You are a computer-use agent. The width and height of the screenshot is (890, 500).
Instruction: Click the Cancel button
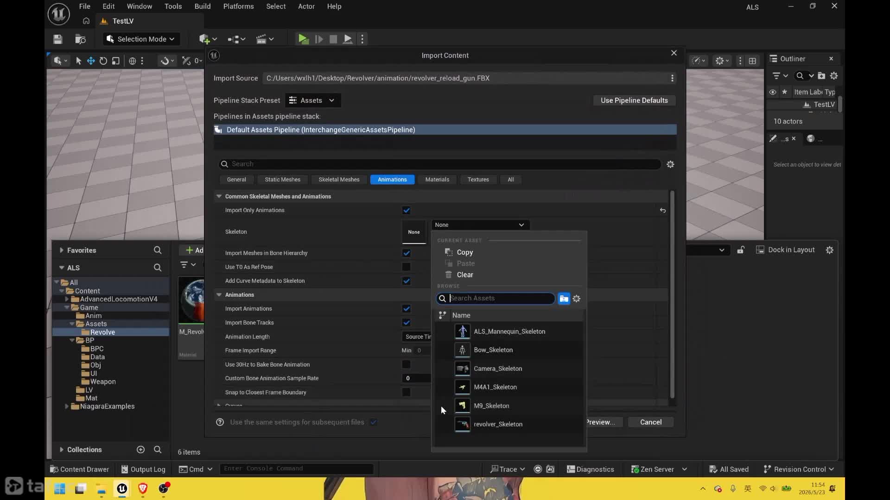[x=651, y=422]
